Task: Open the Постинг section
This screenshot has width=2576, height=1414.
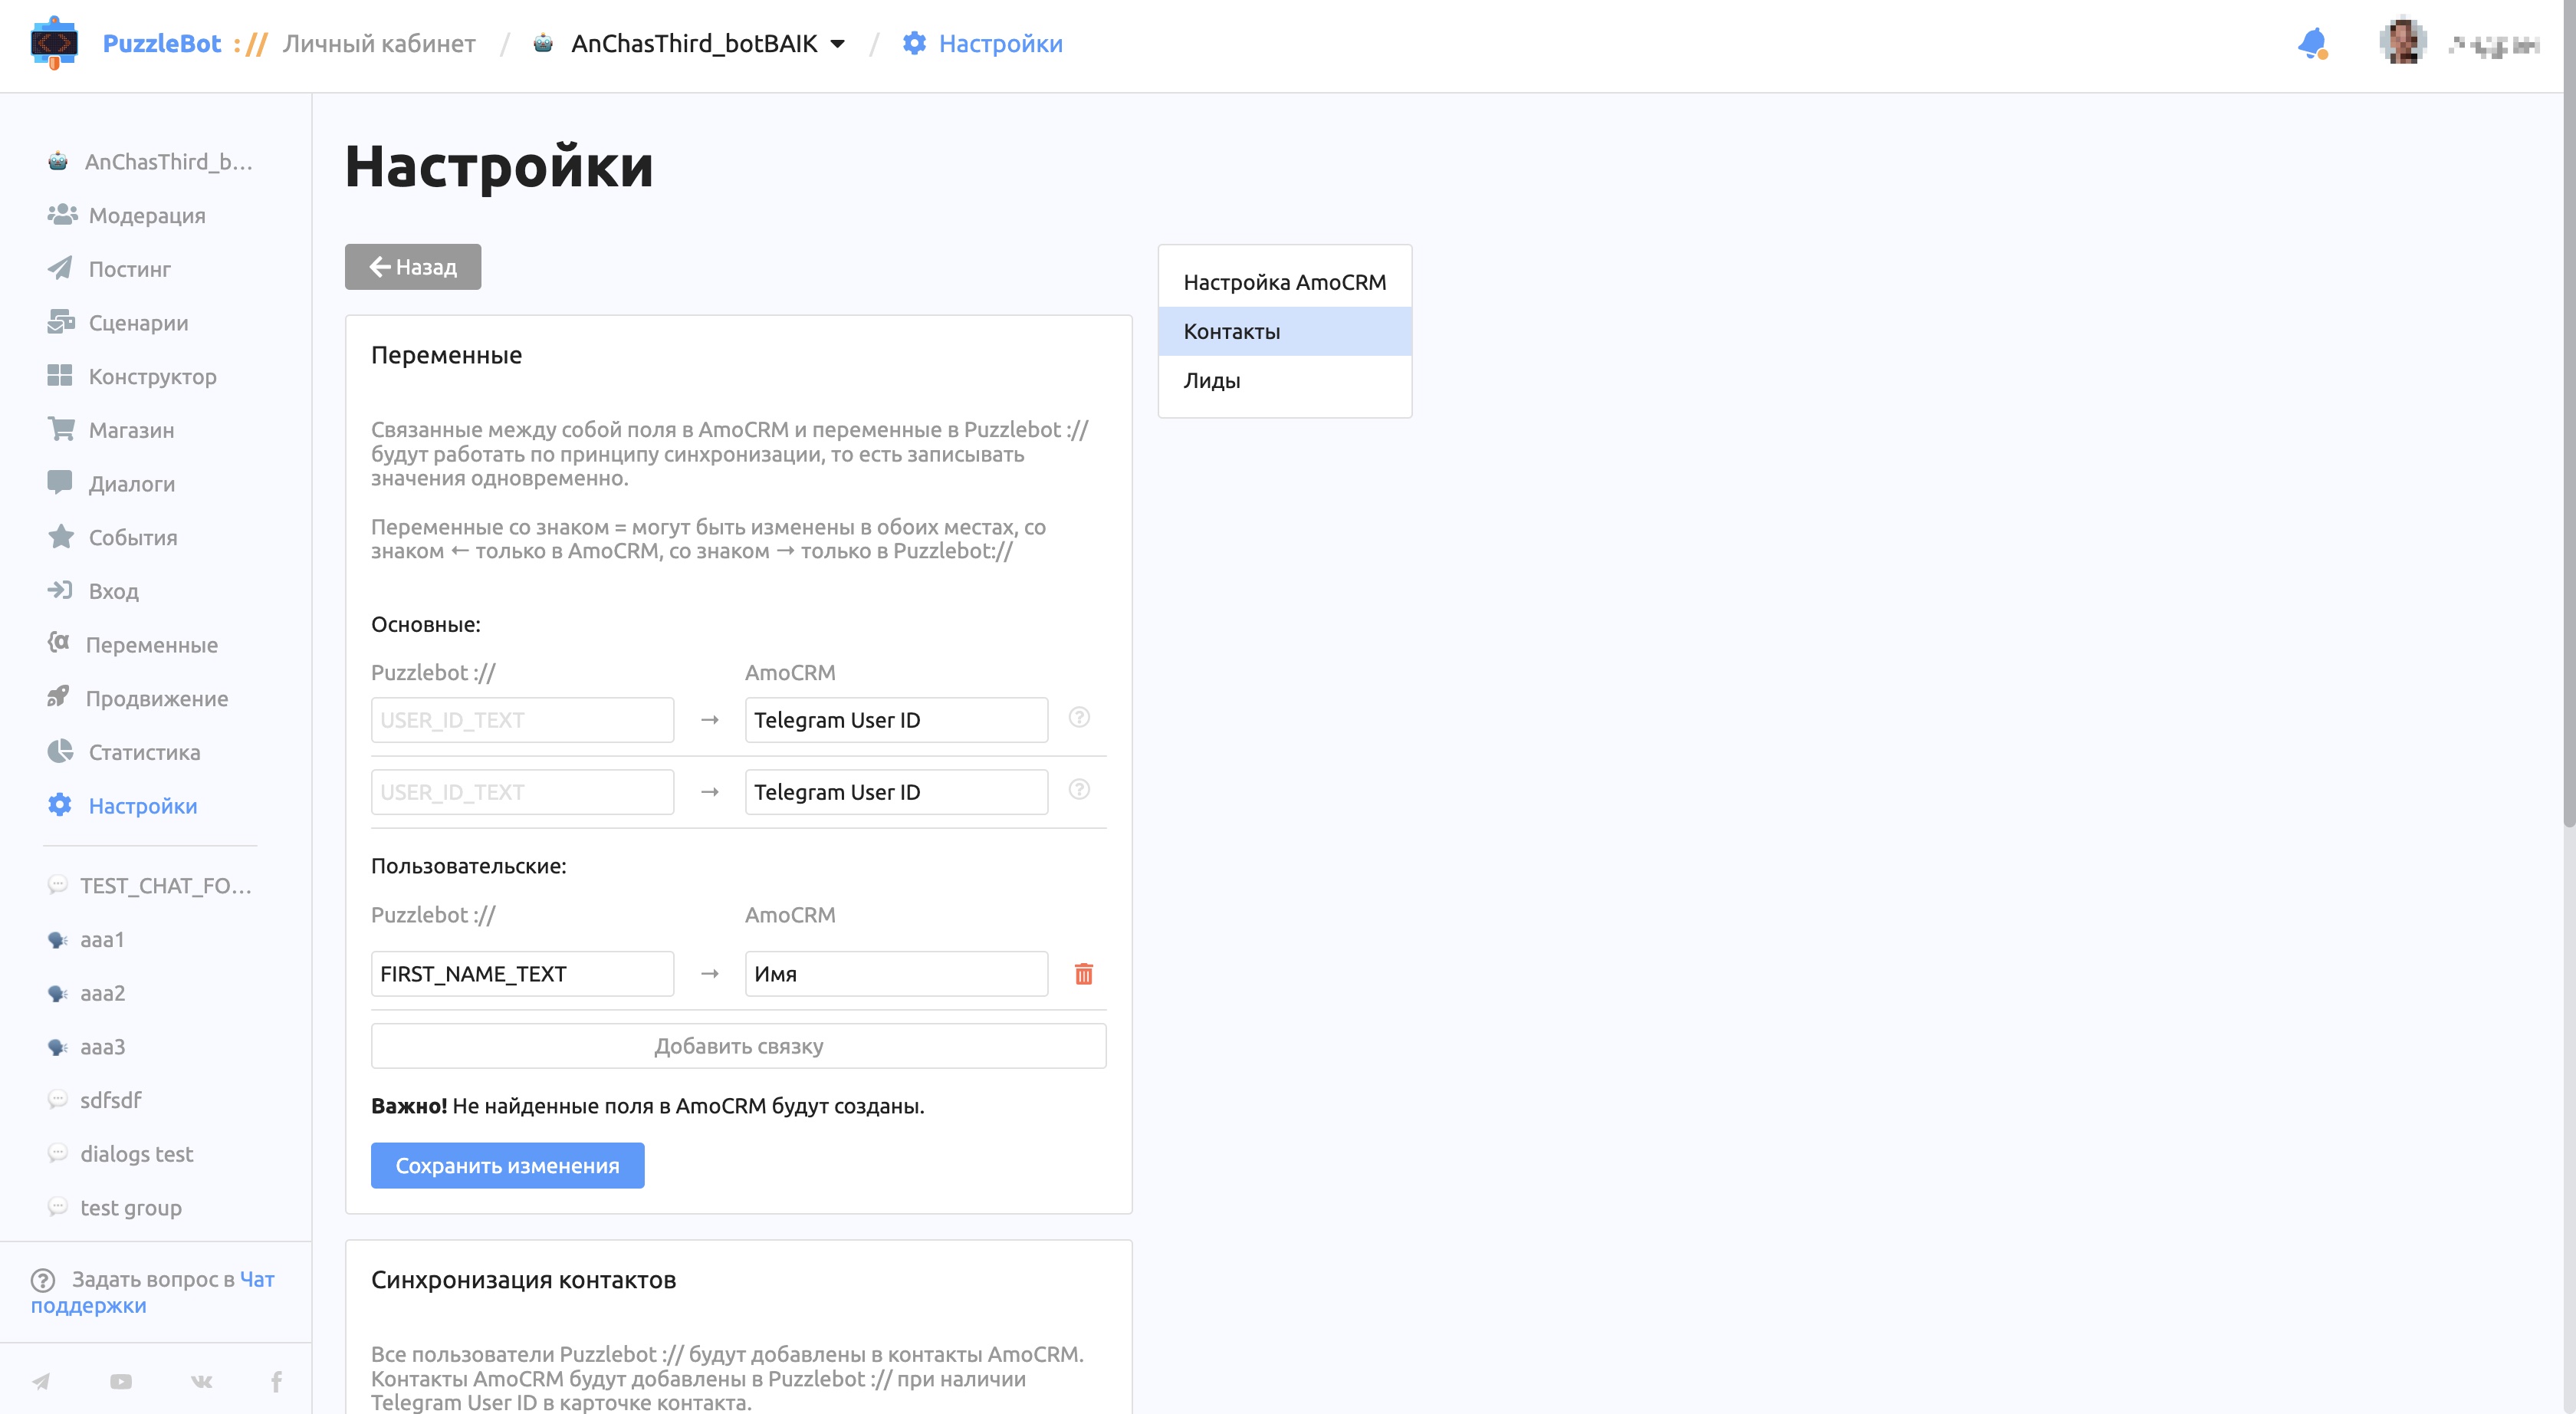Action: 130,269
